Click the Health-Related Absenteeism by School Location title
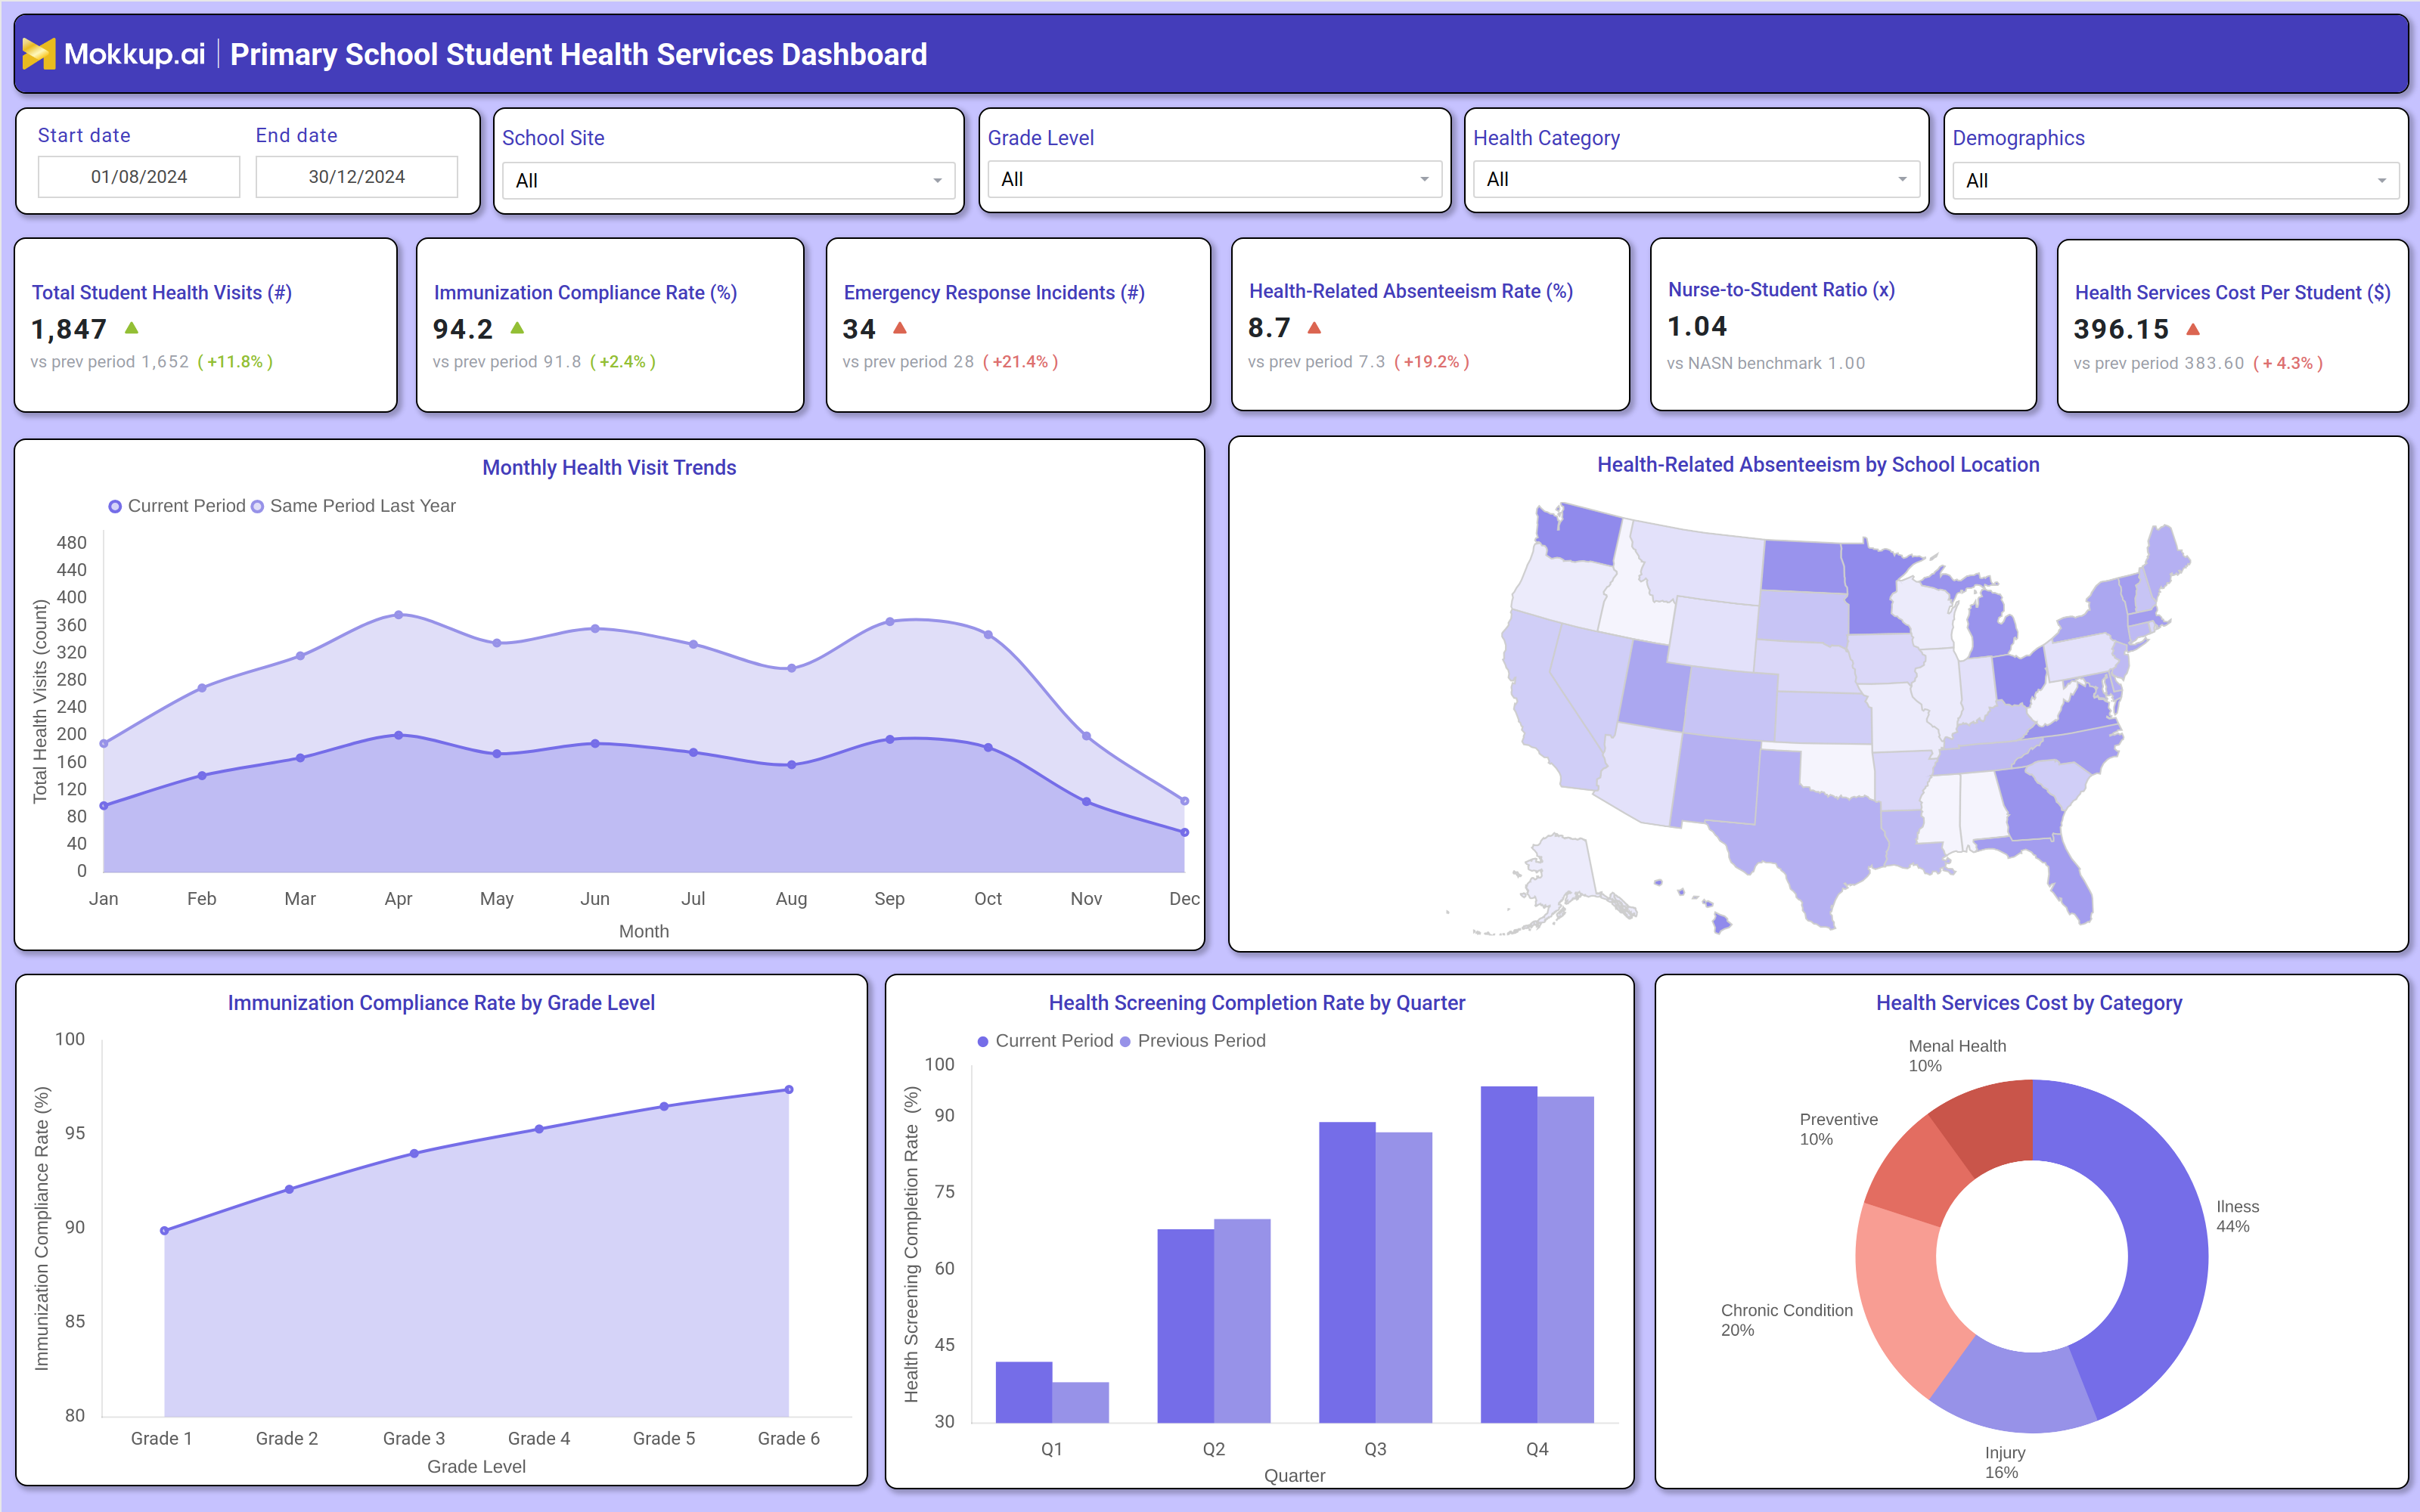Image resolution: width=2420 pixels, height=1512 pixels. click(1818, 465)
